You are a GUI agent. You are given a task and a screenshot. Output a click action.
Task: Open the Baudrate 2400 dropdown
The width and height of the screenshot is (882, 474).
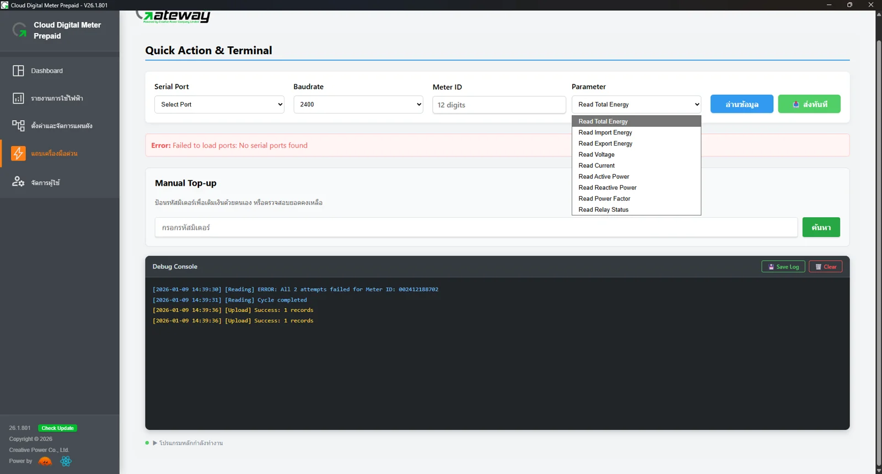[358, 104]
